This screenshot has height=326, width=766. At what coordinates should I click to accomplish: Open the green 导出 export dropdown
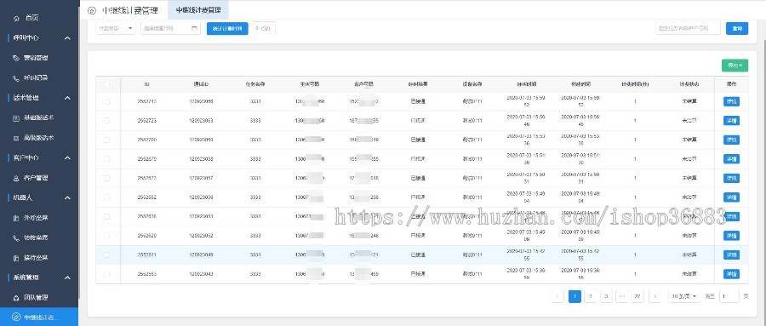click(x=735, y=66)
